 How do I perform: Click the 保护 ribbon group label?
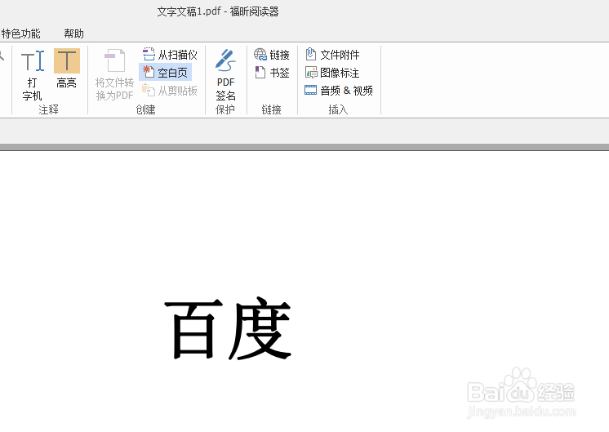225,110
